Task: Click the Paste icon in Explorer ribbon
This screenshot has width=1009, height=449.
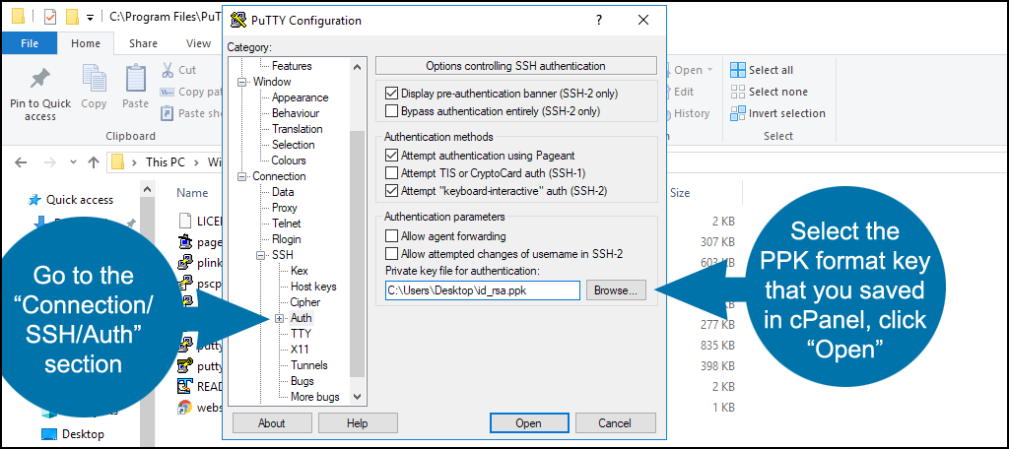Action: pos(136,78)
